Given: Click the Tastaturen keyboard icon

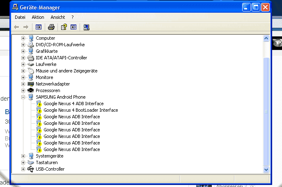Looking at the screenshot, I should (x=31, y=162).
